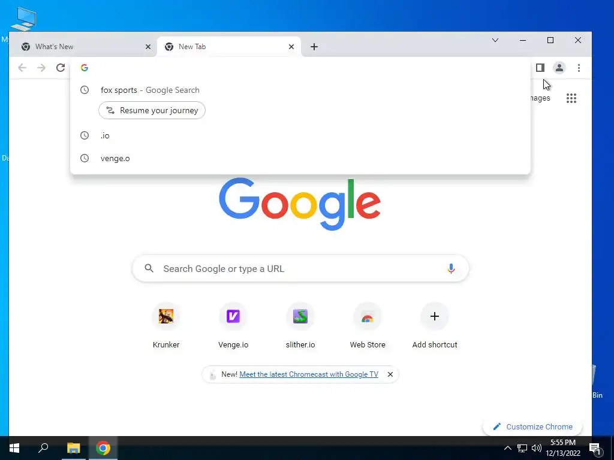Open the Google apps grid
The width and height of the screenshot is (614, 460).
pos(571,98)
